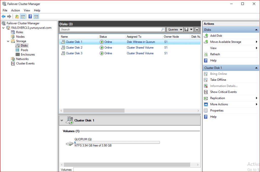Click the Forward arrow toolbar icon
This screenshot has height=172, width=260.
(x=9, y=16)
